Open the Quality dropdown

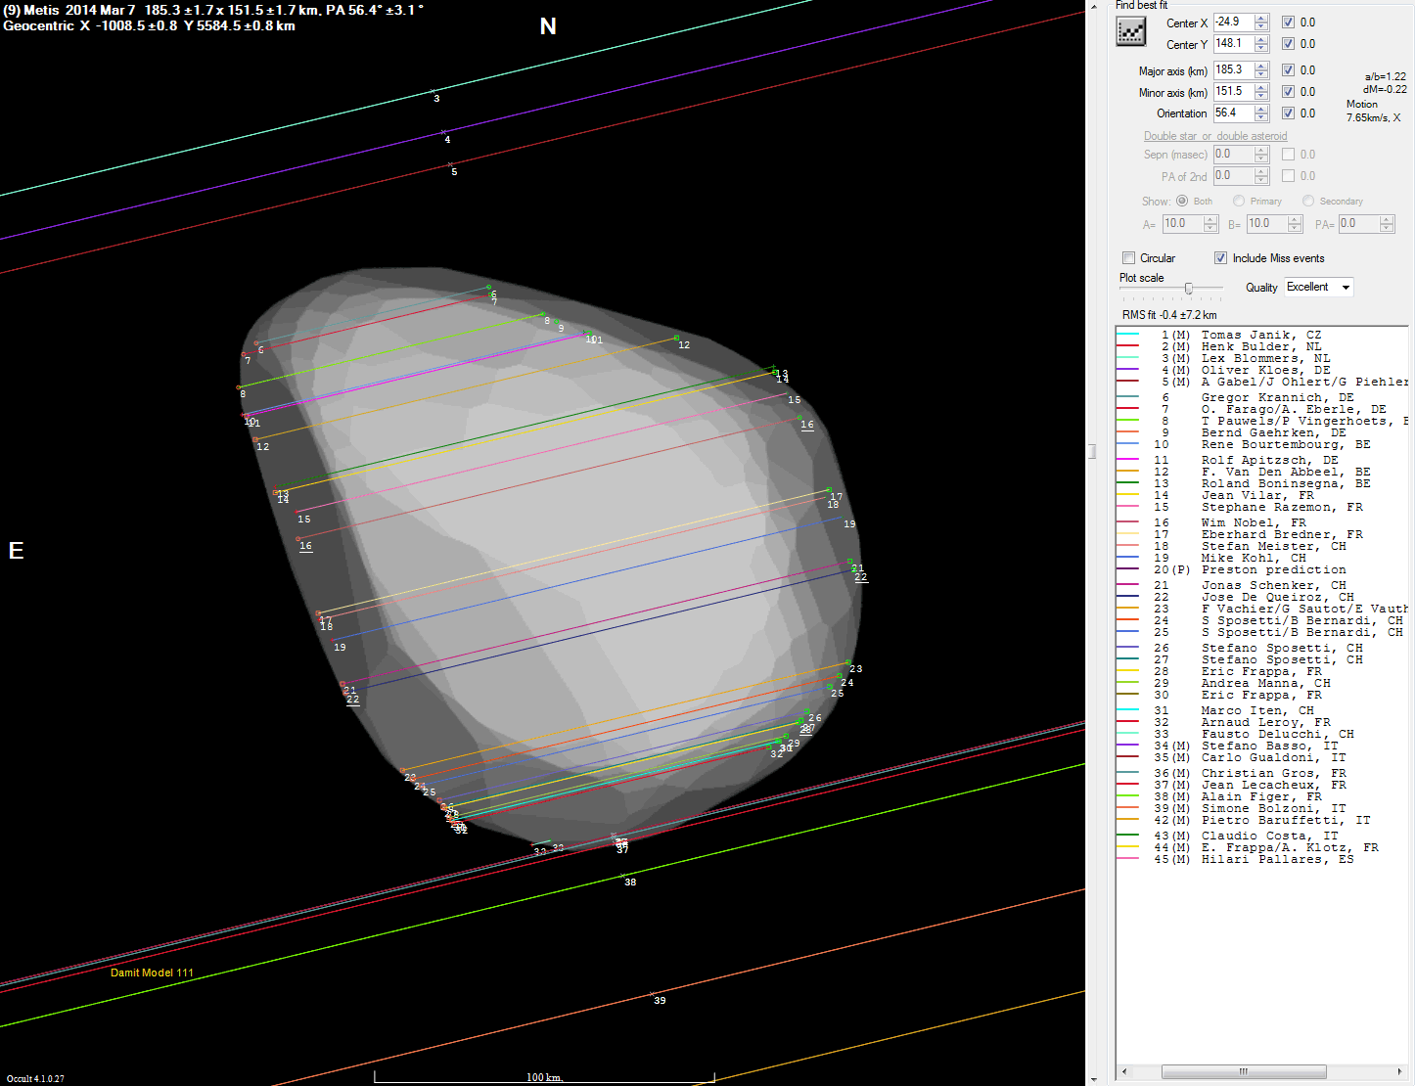point(1346,288)
